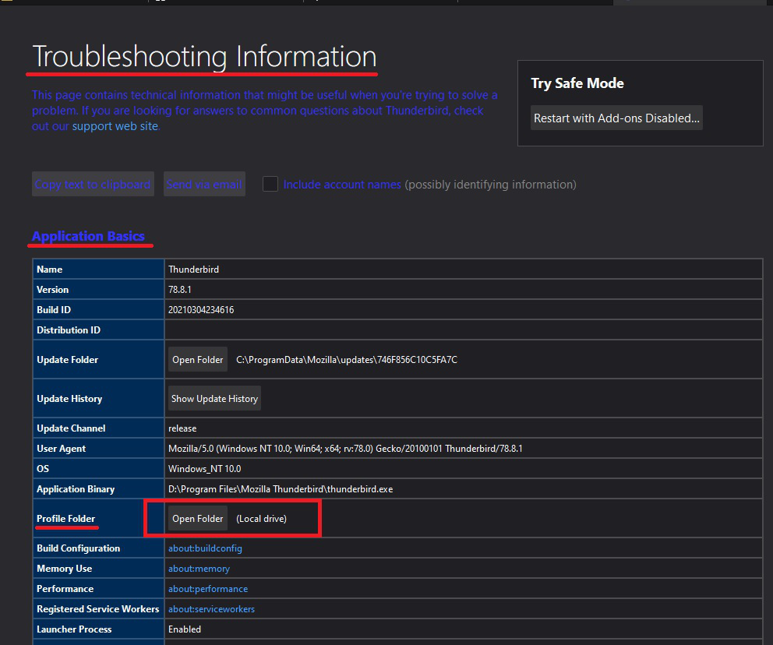773x645 pixels.
Task: Open the support web site link
Action: coord(115,126)
